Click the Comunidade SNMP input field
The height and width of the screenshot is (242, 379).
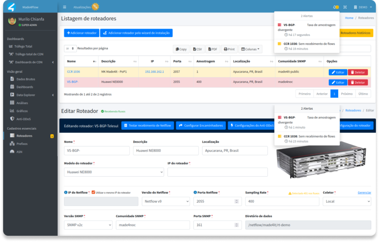pyautogui.click(x=152, y=225)
